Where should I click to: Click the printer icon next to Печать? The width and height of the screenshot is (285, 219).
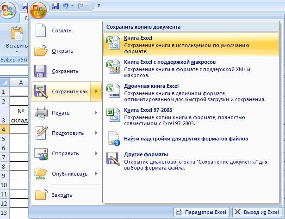click(x=41, y=112)
